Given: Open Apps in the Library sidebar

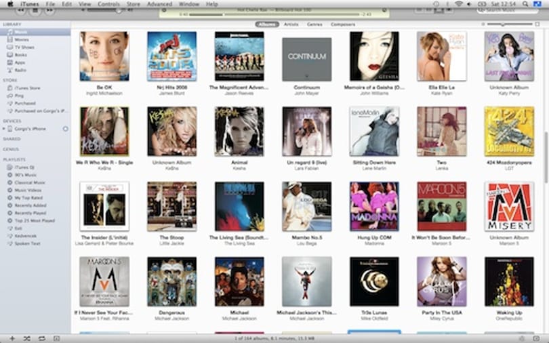Looking at the screenshot, I should (35, 62).
